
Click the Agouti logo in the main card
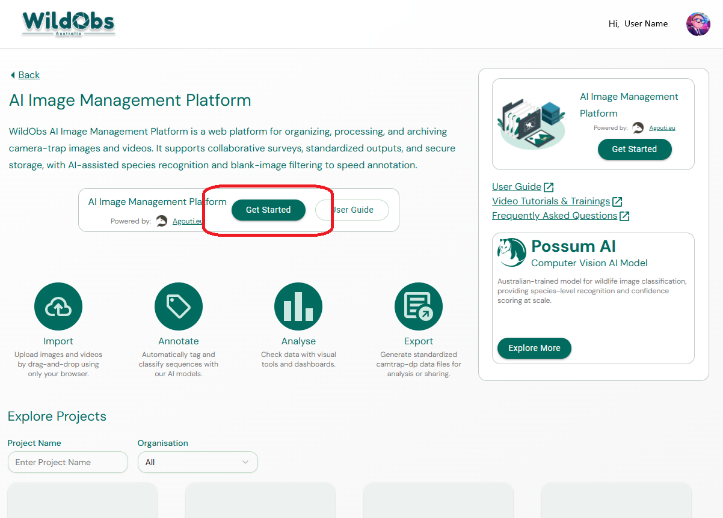(x=162, y=221)
